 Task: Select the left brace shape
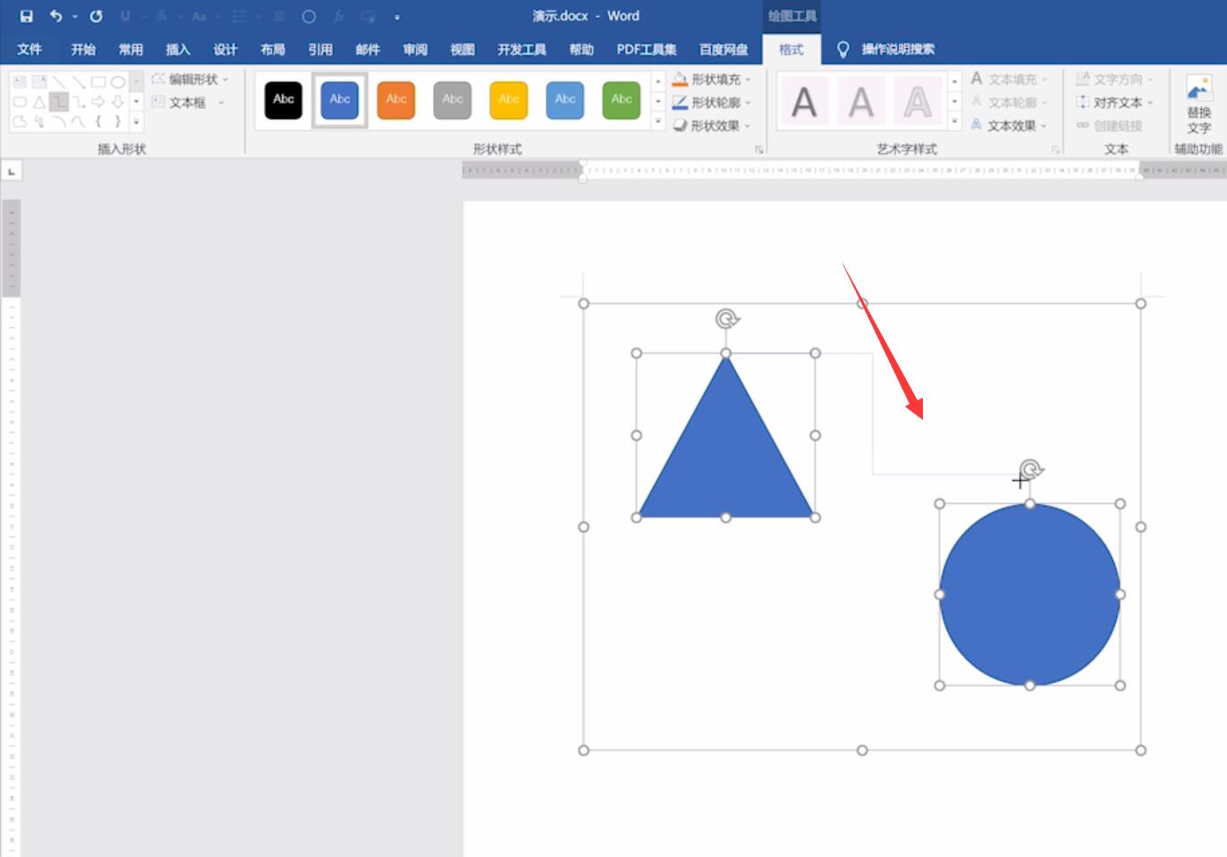point(98,122)
